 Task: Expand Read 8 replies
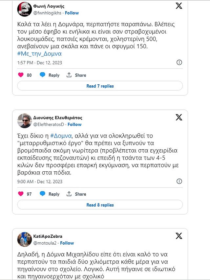pyautogui.click(x=100, y=205)
